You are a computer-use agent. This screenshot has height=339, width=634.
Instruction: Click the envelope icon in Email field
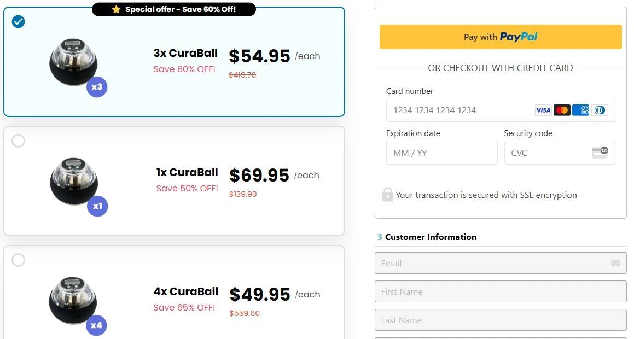tap(615, 263)
